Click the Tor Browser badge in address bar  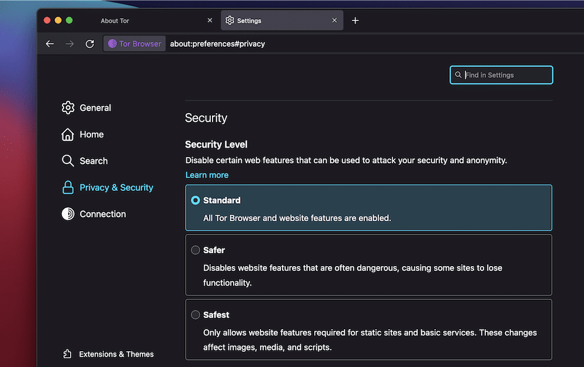point(134,43)
